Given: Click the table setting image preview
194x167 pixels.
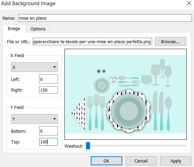Looking at the screenshot, I should click(125, 94).
